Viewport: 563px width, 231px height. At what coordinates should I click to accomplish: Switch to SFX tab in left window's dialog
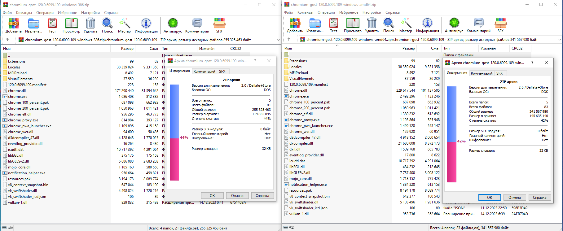pos(222,71)
